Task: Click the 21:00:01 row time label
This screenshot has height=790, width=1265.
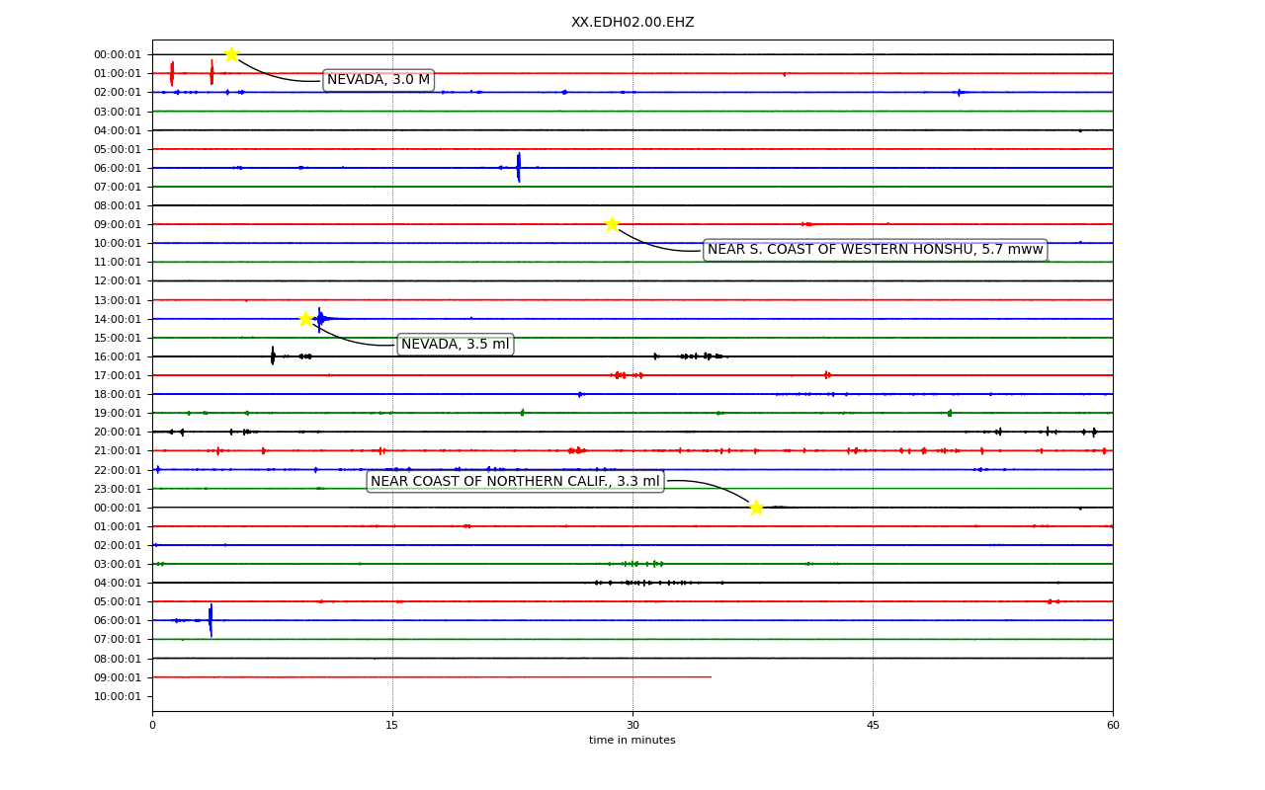Action: tap(118, 451)
